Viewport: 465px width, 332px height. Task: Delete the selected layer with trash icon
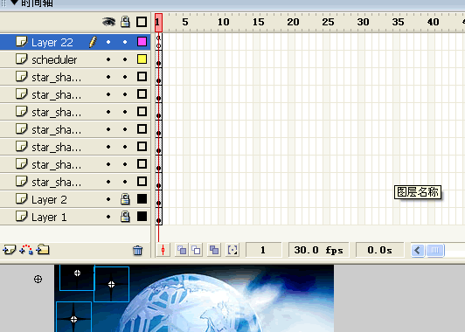[x=137, y=251]
